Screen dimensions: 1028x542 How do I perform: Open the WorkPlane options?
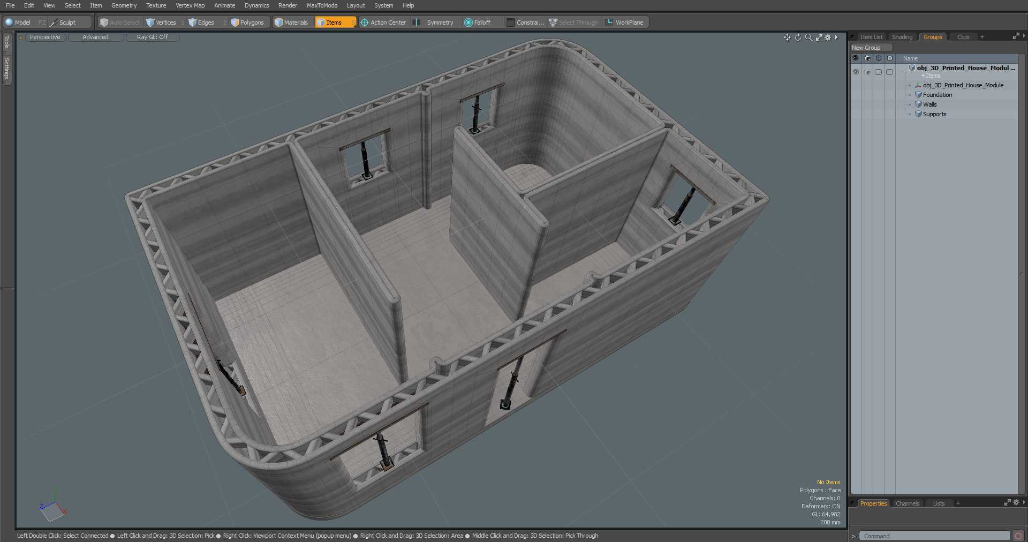tap(625, 22)
